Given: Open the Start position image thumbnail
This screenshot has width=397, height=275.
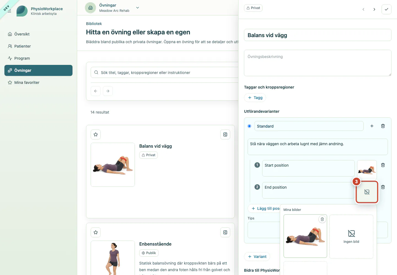Looking at the screenshot, I should click(x=367, y=170).
